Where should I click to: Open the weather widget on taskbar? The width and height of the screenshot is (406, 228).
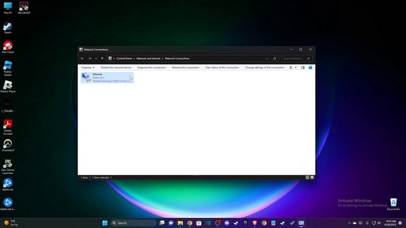click(x=11, y=223)
